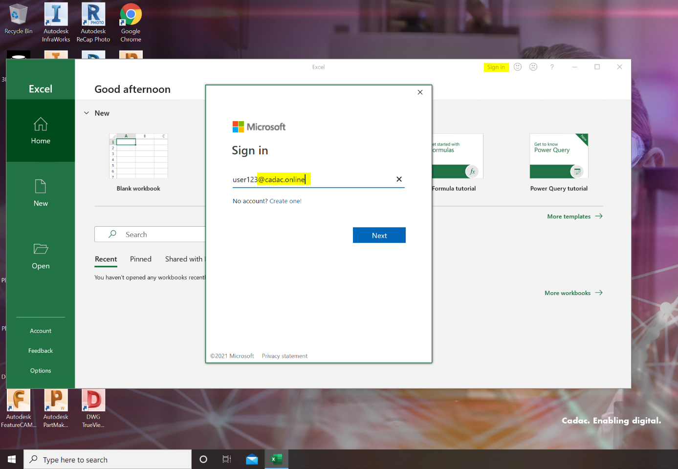
Task: Close the Microsoft sign-in dialog
Action: [420, 92]
